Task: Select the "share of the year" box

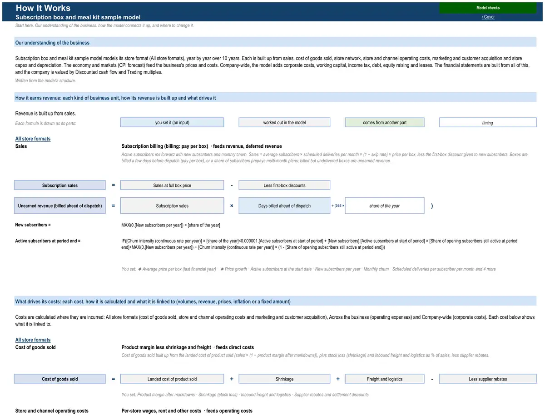Action: [385, 205]
